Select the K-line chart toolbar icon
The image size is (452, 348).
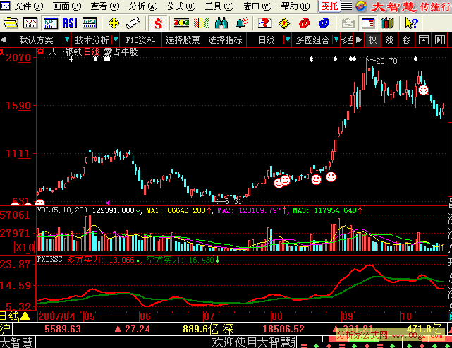(51, 23)
